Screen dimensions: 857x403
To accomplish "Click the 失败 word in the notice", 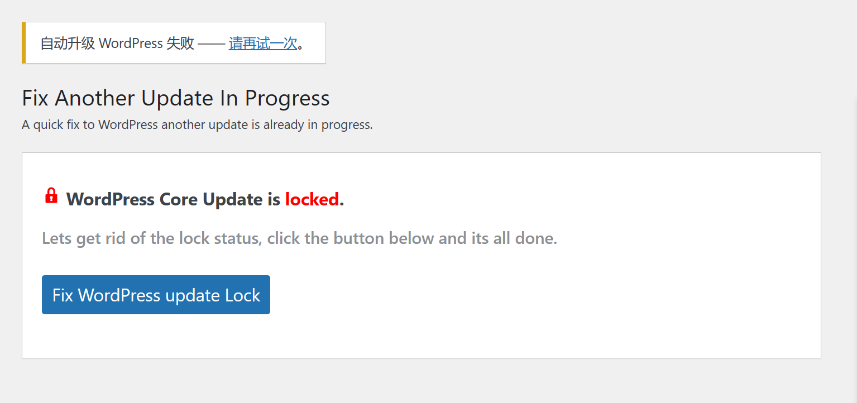I will tap(180, 44).
